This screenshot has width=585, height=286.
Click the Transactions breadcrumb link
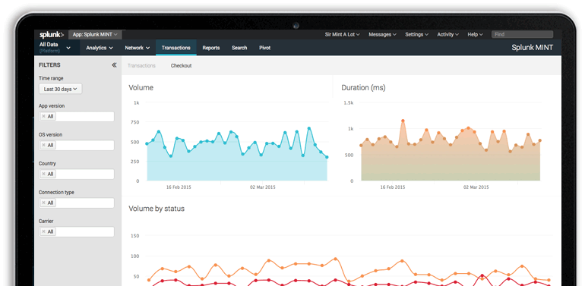point(141,65)
